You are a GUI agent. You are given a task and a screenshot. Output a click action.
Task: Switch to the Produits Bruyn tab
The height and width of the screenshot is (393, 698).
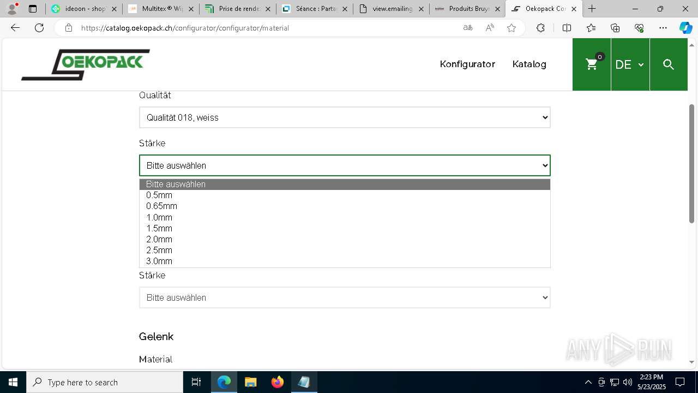468,9
